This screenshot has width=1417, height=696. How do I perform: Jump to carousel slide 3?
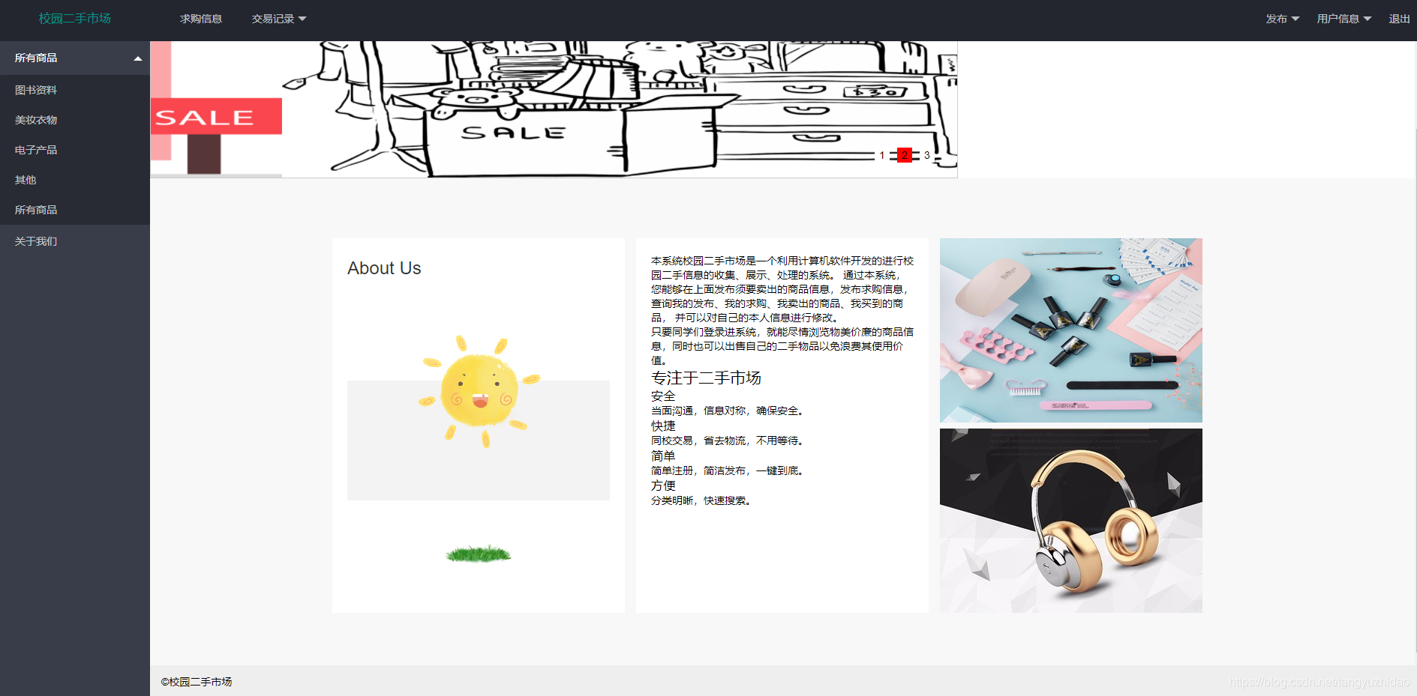(928, 155)
